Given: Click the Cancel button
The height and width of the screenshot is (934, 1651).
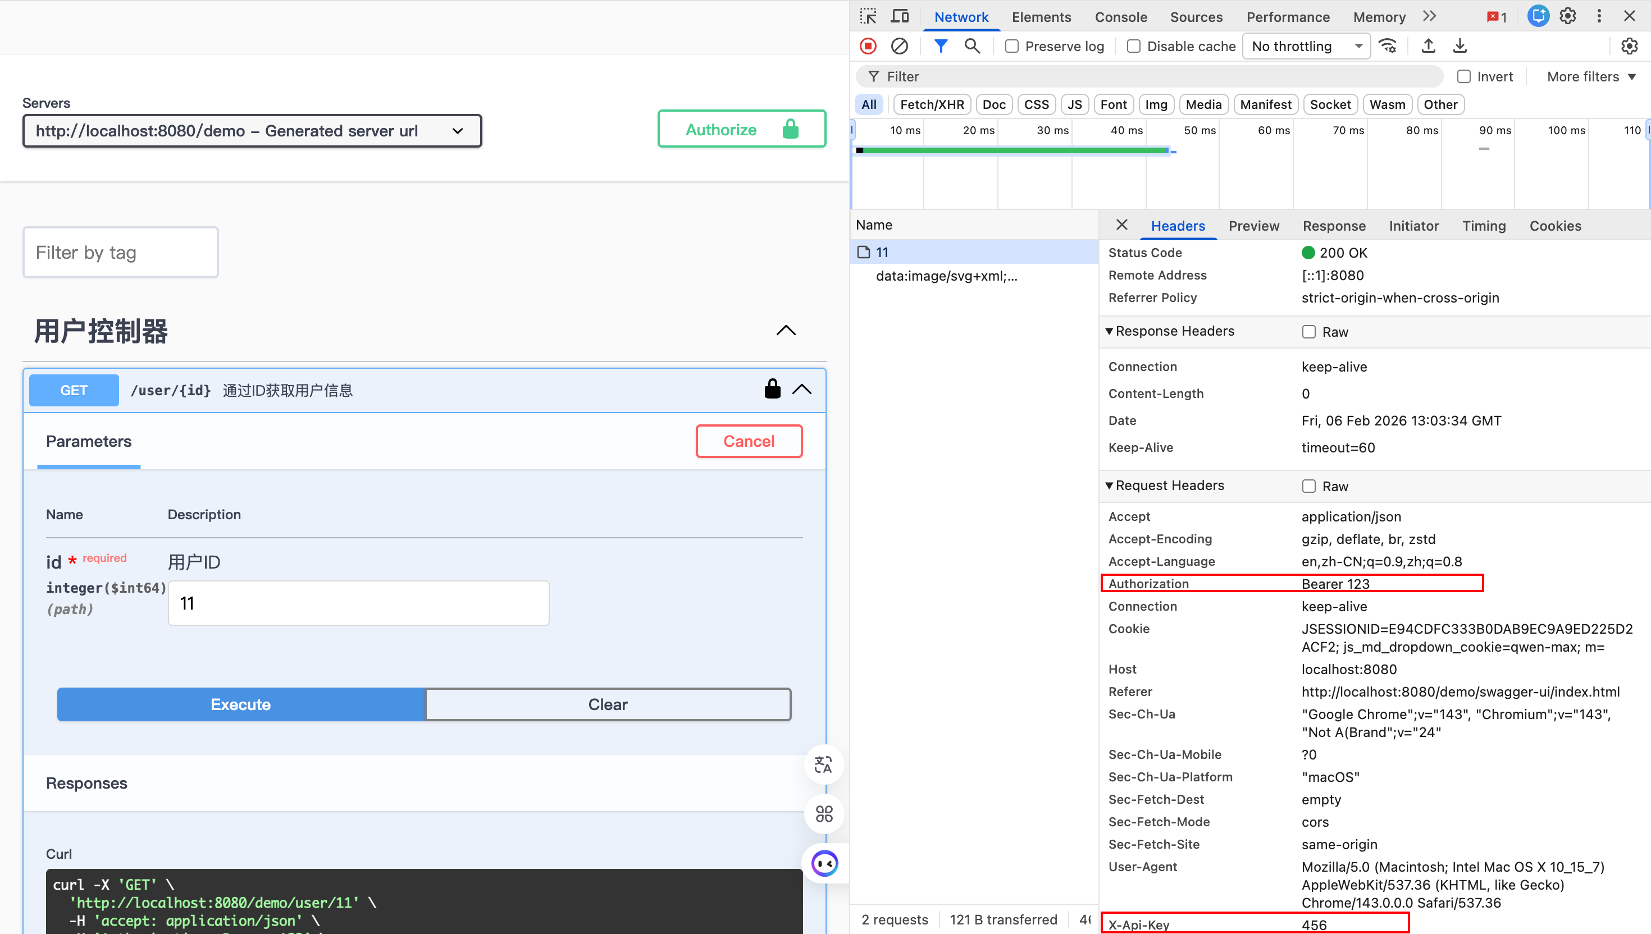Looking at the screenshot, I should click(x=749, y=441).
